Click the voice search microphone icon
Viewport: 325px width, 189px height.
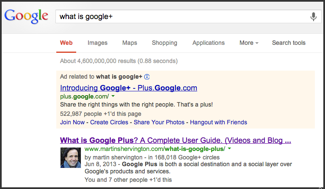[314, 16]
